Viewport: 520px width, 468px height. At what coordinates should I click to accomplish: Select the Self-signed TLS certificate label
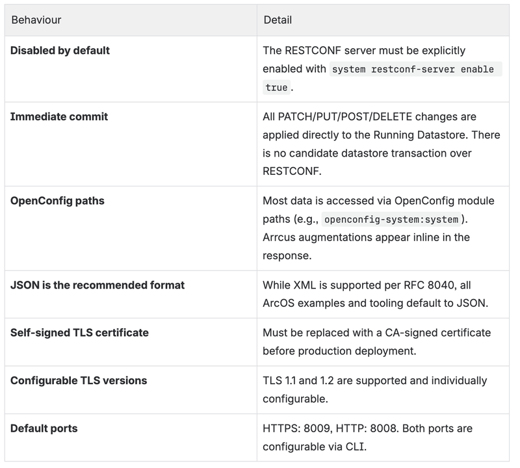[79, 333]
